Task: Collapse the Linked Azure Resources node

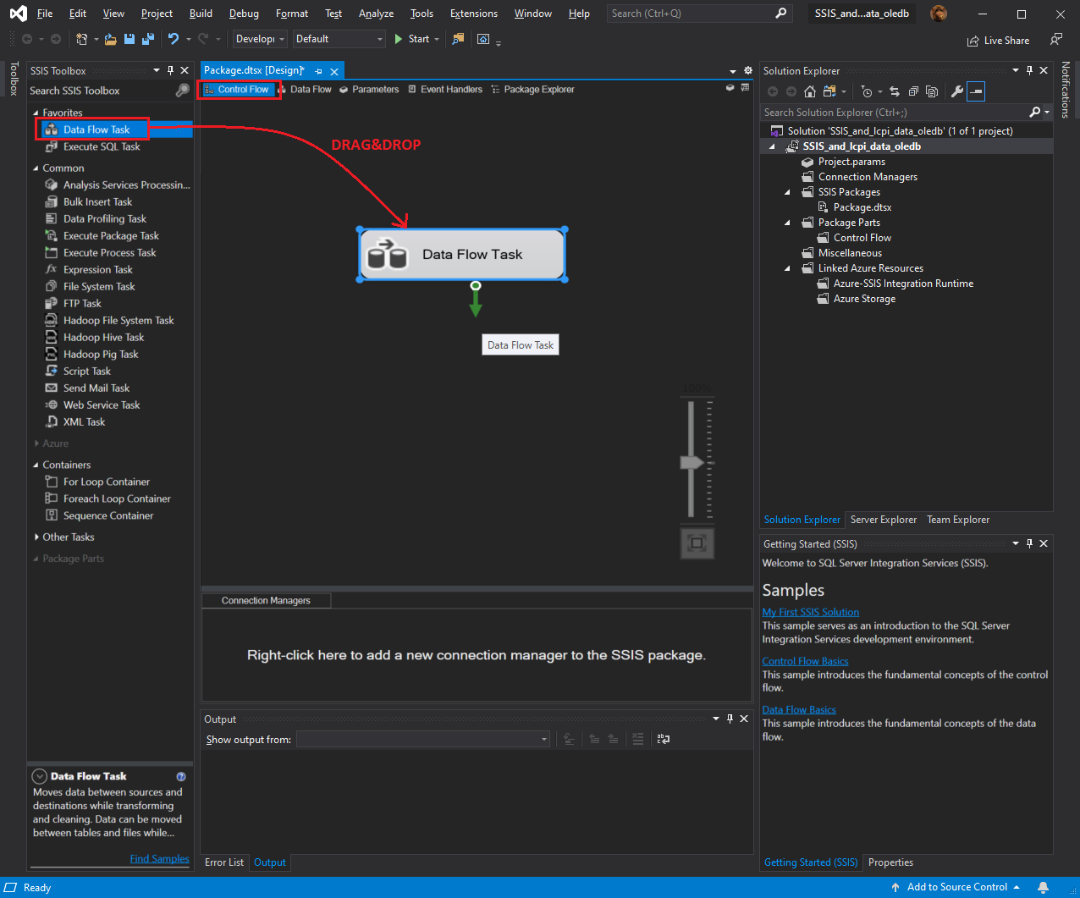Action: click(x=787, y=268)
